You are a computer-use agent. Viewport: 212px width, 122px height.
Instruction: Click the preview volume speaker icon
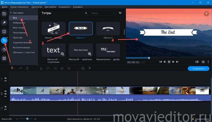coord(197,62)
